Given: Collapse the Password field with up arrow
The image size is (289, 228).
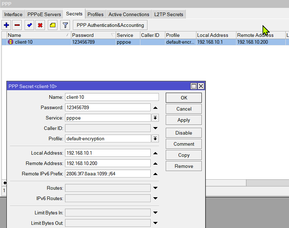Looking at the screenshot, I should coord(155,108).
